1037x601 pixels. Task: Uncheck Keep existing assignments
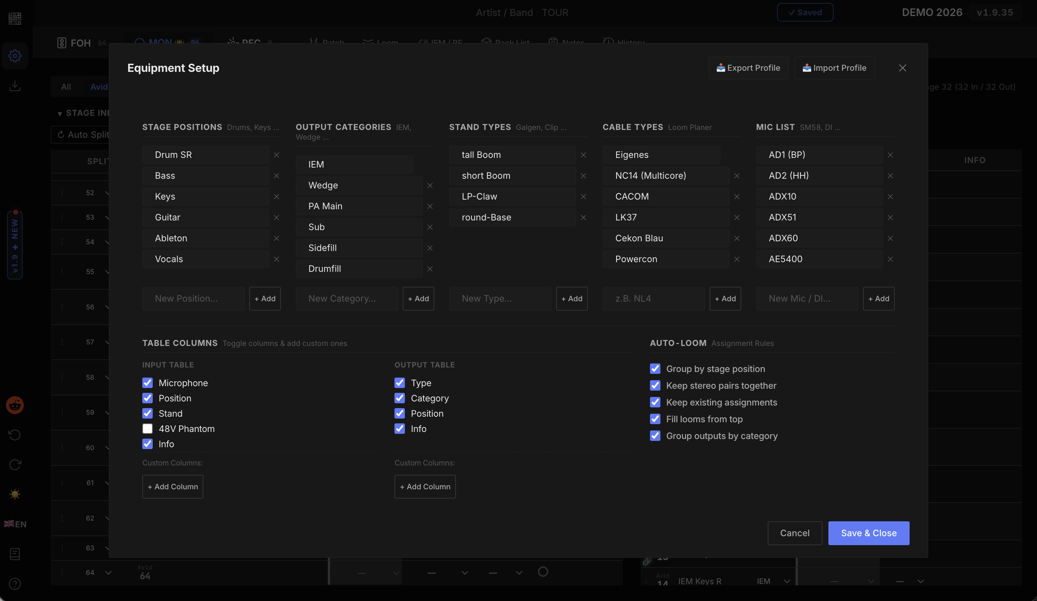[655, 402]
